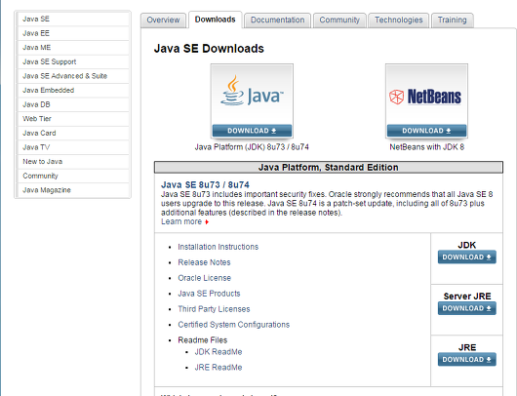Open Java SE Advanced & Suite entry
The width and height of the screenshot is (517, 396).
pyautogui.click(x=72, y=76)
